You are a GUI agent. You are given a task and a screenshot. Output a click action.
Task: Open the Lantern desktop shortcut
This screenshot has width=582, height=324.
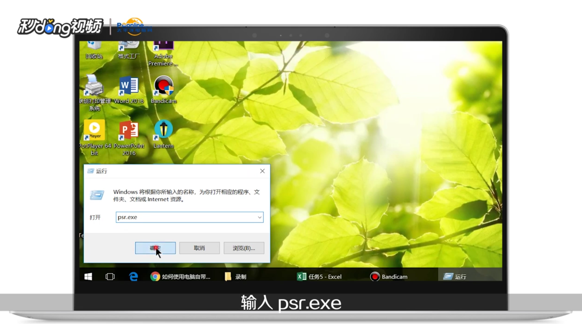pos(163,134)
